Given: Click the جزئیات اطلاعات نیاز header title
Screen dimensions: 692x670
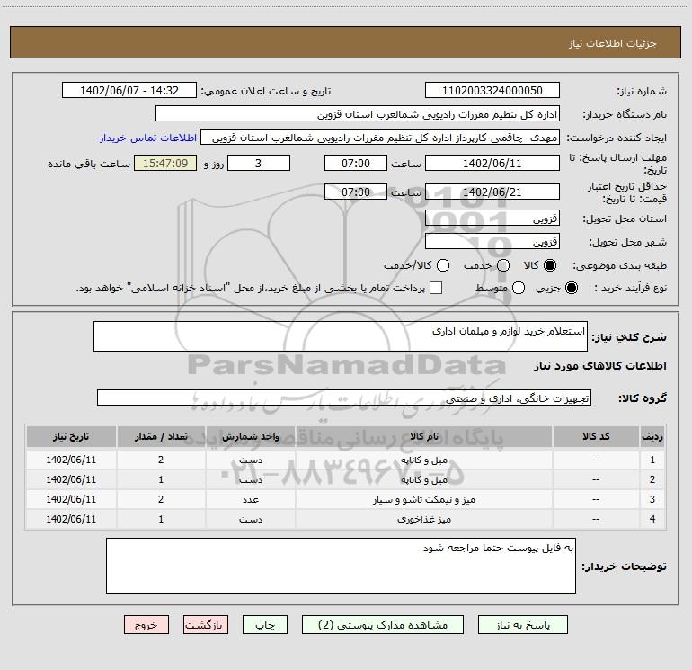Looking at the screenshot, I should click(x=613, y=43).
